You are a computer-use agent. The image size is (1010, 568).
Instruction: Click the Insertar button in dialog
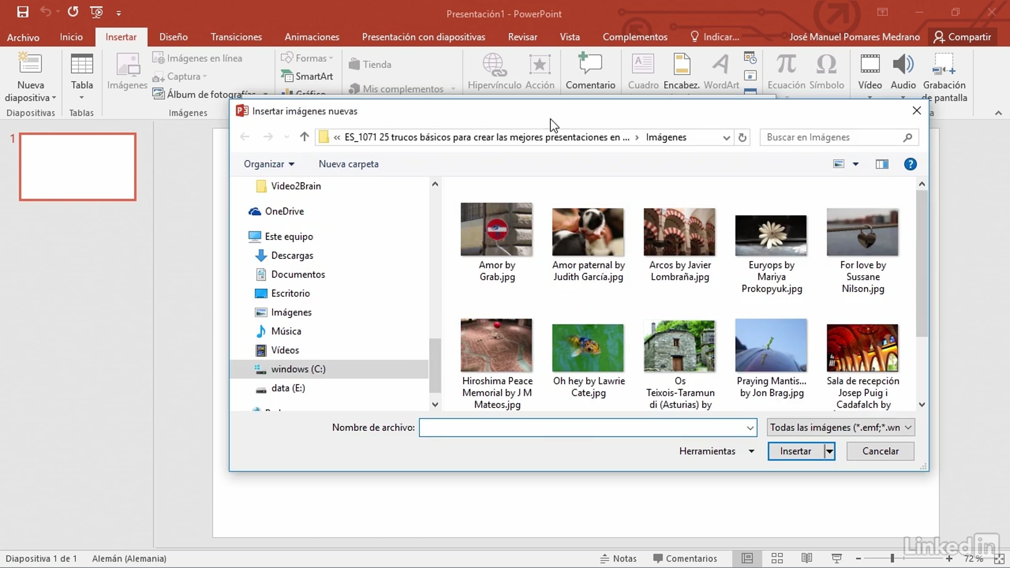click(x=795, y=451)
